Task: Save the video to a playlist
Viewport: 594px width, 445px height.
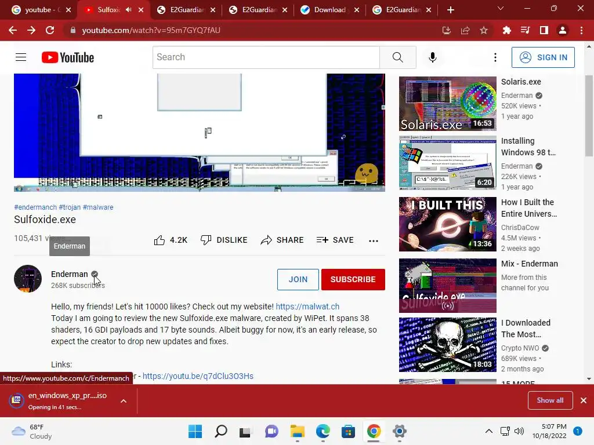Action: point(335,240)
